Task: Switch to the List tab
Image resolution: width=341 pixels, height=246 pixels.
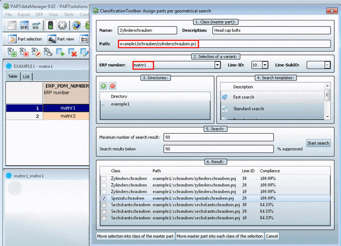Action: pyautogui.click(x=26, y=76)
